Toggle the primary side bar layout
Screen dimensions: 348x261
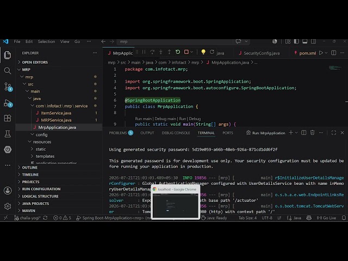296,41
